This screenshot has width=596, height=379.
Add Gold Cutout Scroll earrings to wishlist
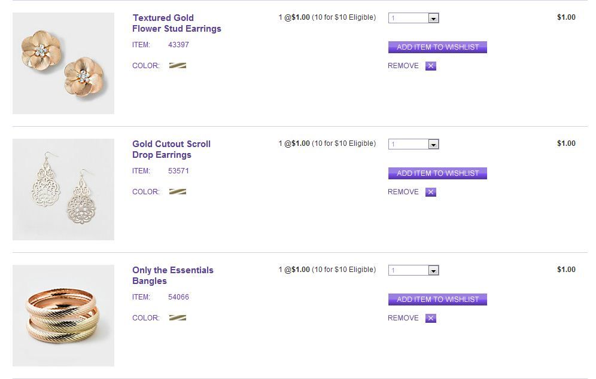pos(437,173)
